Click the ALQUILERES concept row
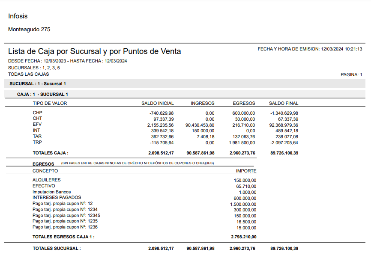 click(x=47, y=180)
